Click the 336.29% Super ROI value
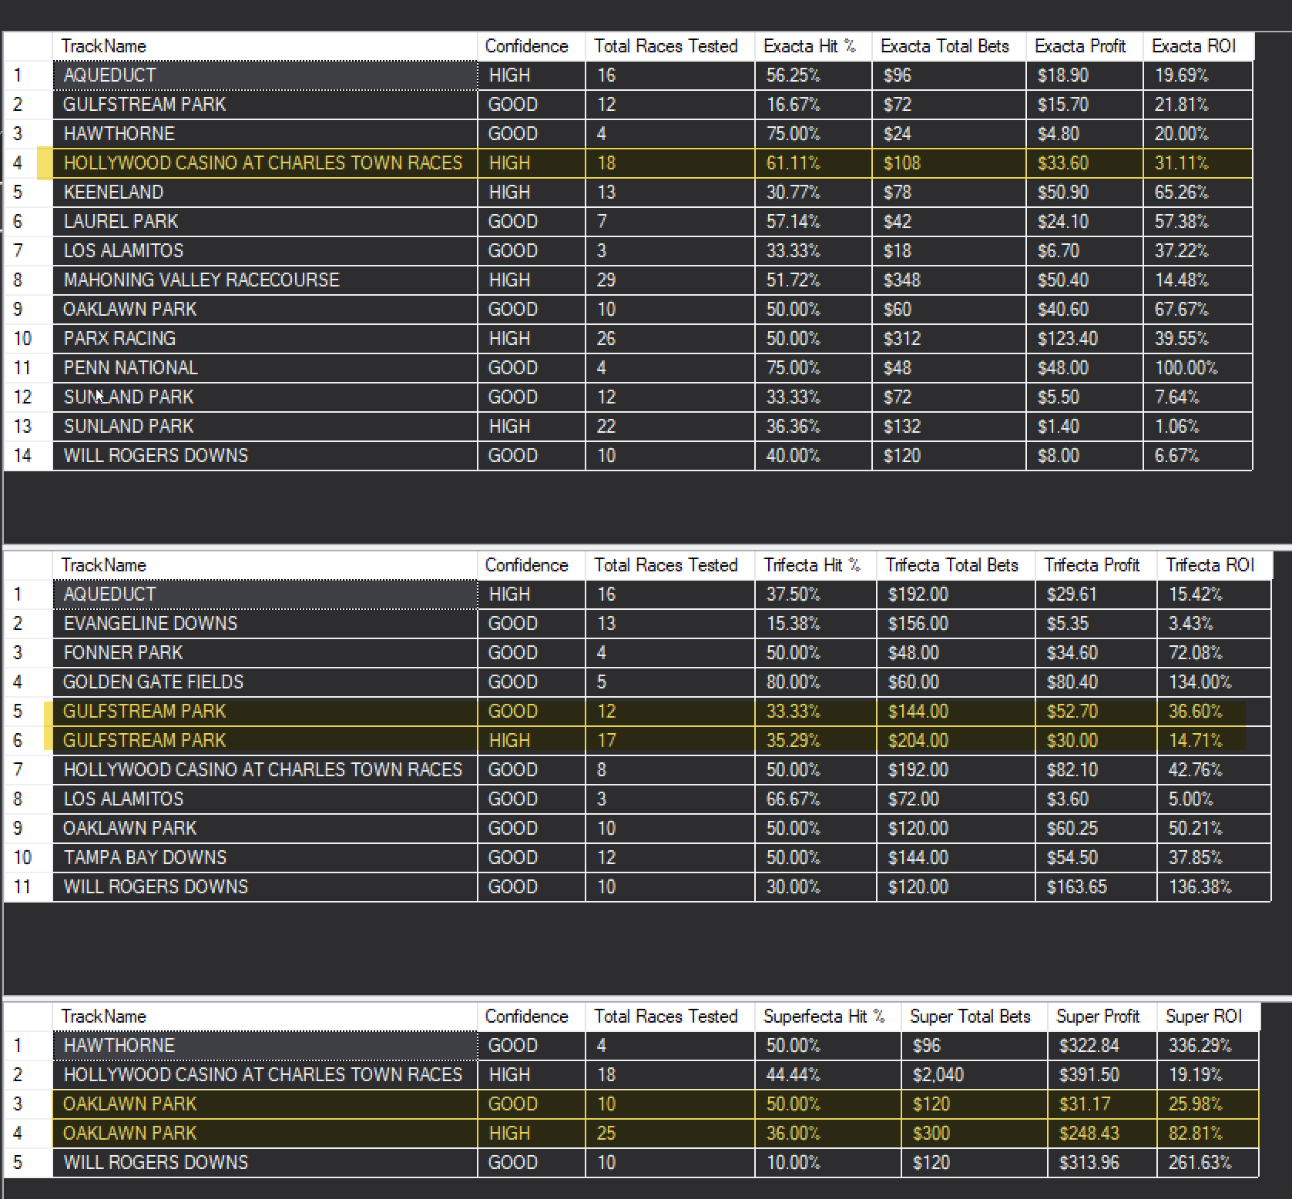This screenshot has width=1292, height=1199. pos(1208,1046)
